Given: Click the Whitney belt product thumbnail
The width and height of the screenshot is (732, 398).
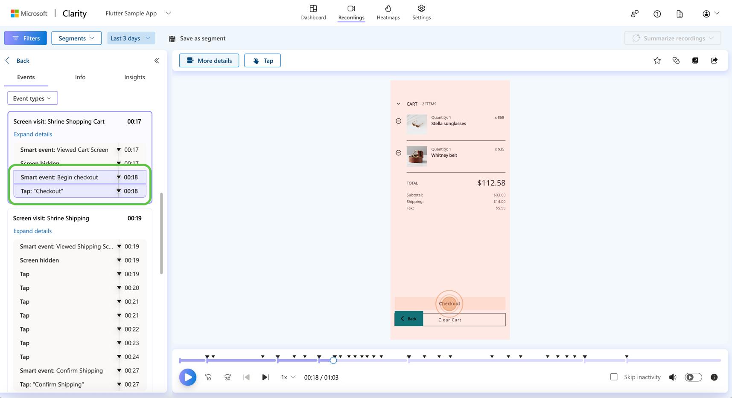Looking at the screenshot, I should (417, 156).
